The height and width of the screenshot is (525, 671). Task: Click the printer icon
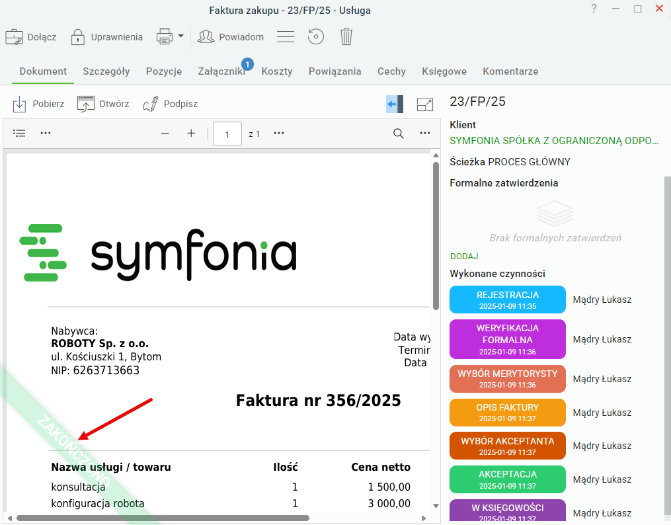click(165, 37)
